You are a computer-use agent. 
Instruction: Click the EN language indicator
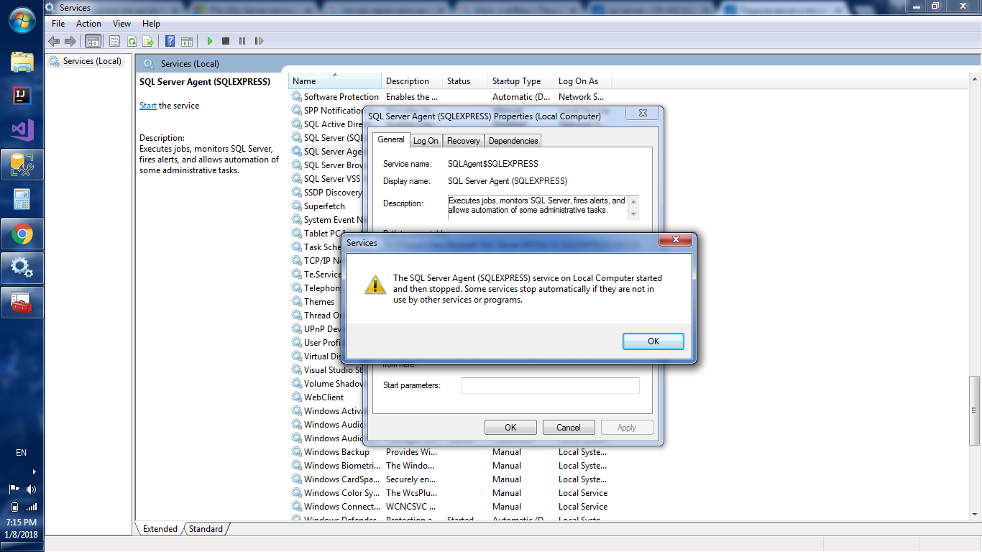21,453
